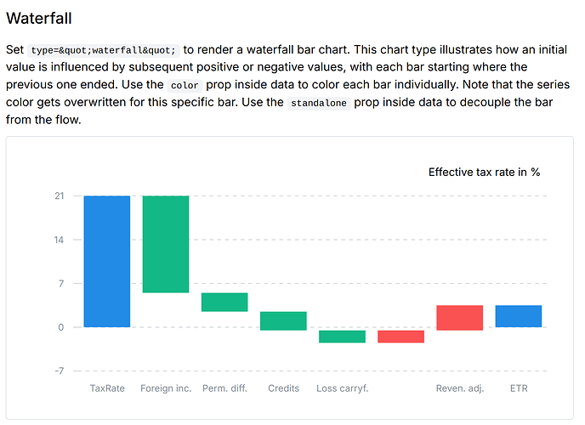Click the TaxRate x-axis label
Viewport: 585px width, 425px height.
pyautogui.click(x=107, y=388)
